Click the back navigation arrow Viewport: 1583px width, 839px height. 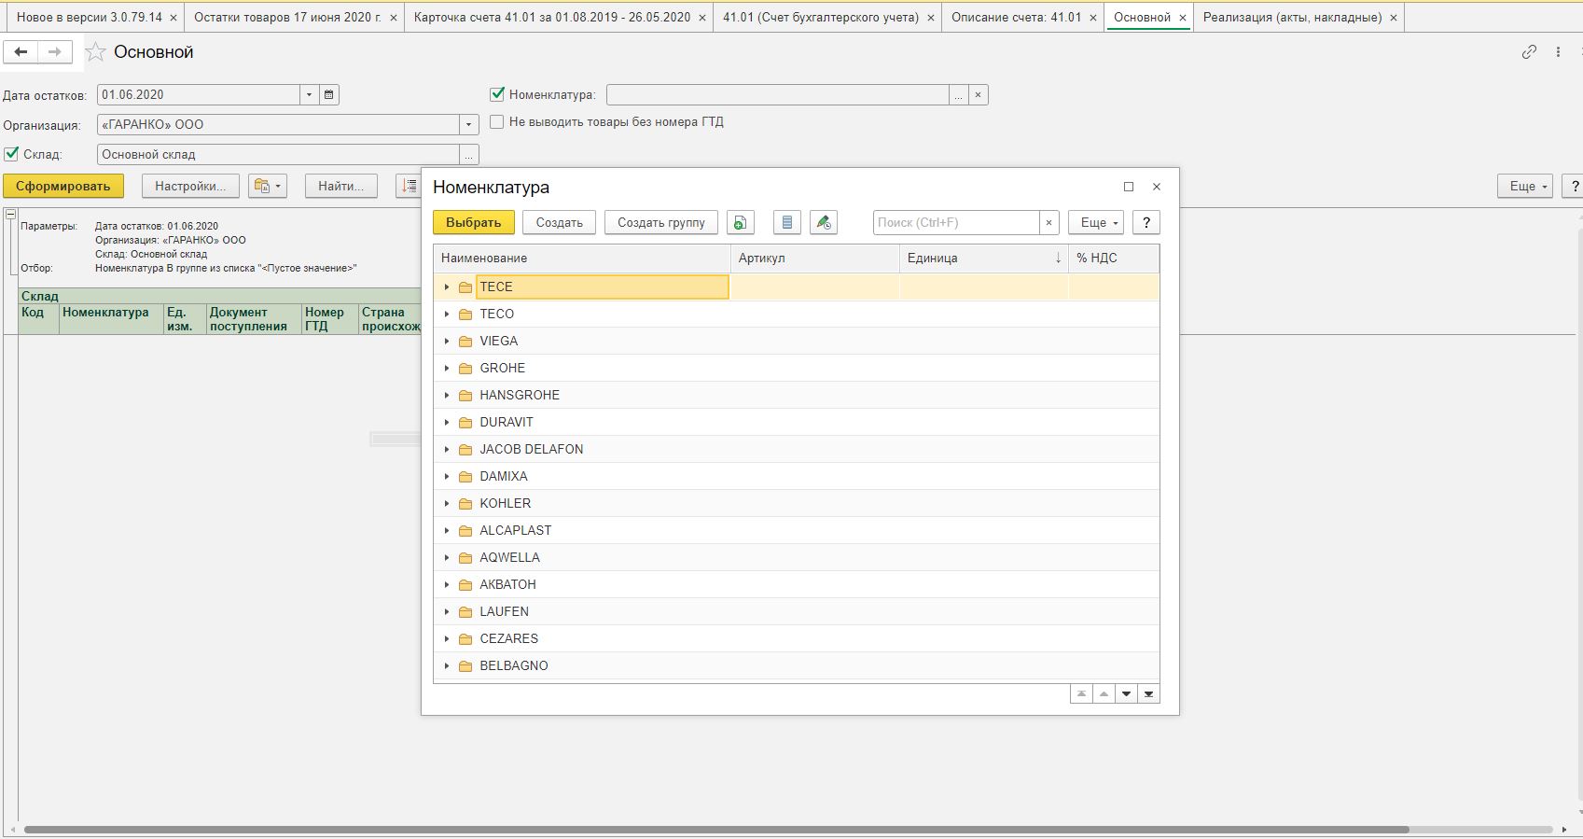(x=21, y=52)
